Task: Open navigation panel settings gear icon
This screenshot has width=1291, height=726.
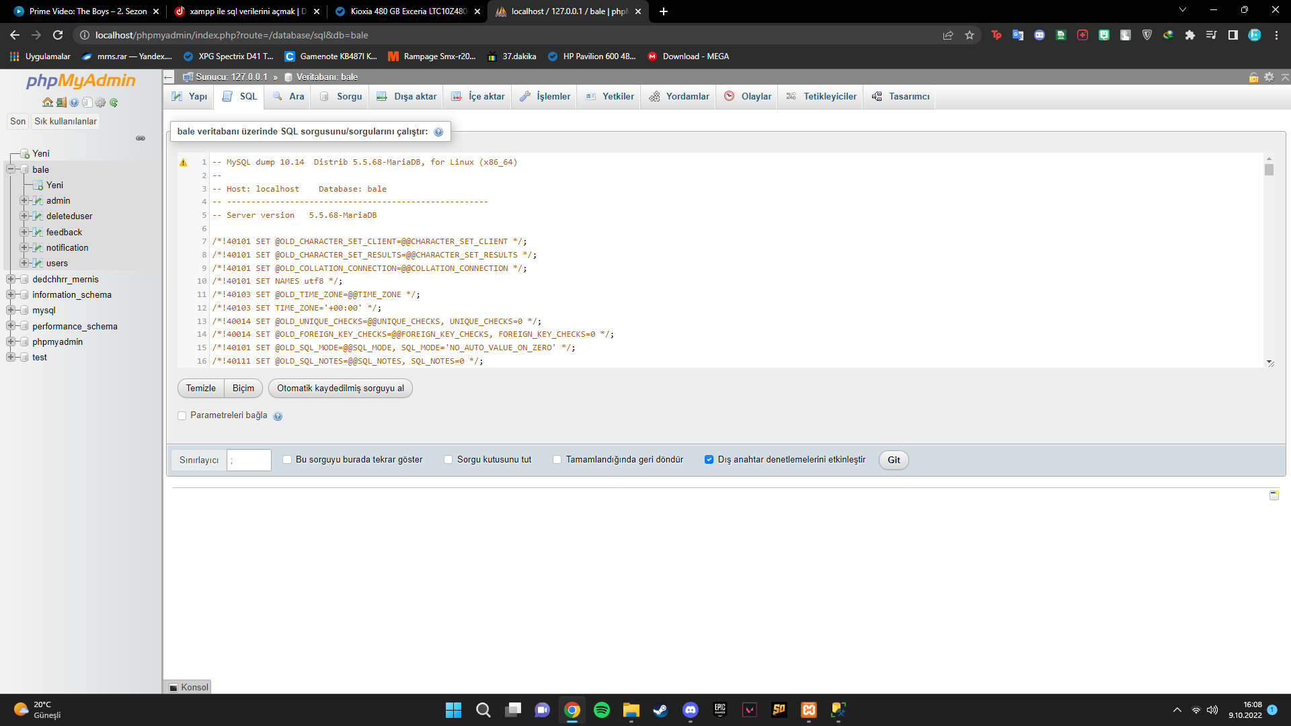Action: click(x=100, y=103)
